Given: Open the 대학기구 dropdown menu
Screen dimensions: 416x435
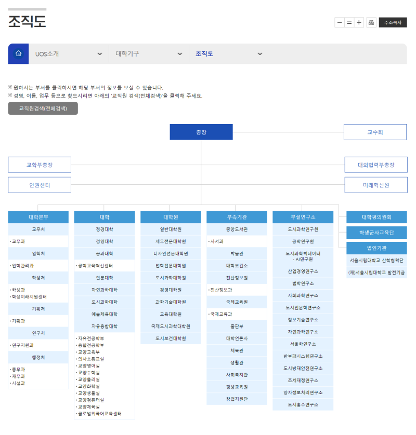Looking at the screenshot, I should [149, 54].
